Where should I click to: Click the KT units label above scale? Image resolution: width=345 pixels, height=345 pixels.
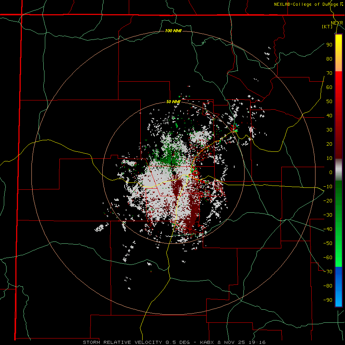[327, 26]
